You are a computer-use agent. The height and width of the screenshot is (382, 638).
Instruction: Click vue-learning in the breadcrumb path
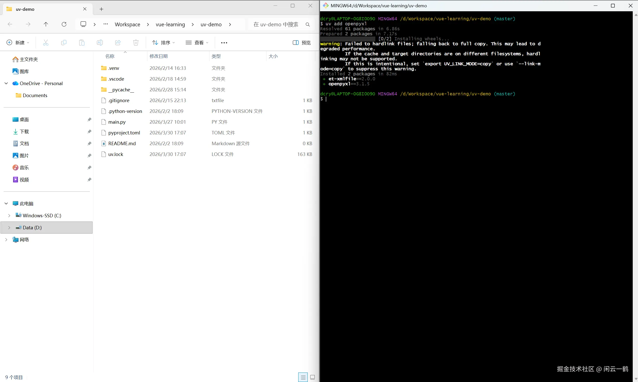[170, 25]
